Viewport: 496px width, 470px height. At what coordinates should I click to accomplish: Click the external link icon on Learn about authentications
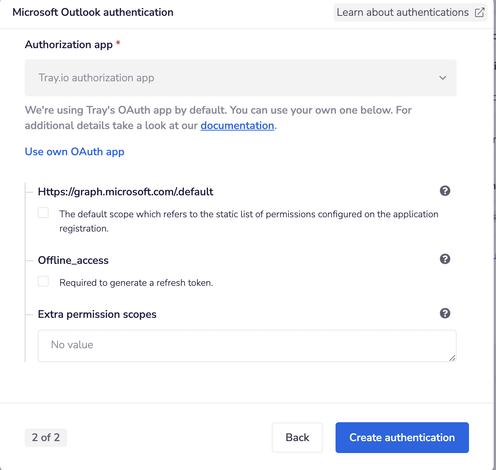point(479,12)
